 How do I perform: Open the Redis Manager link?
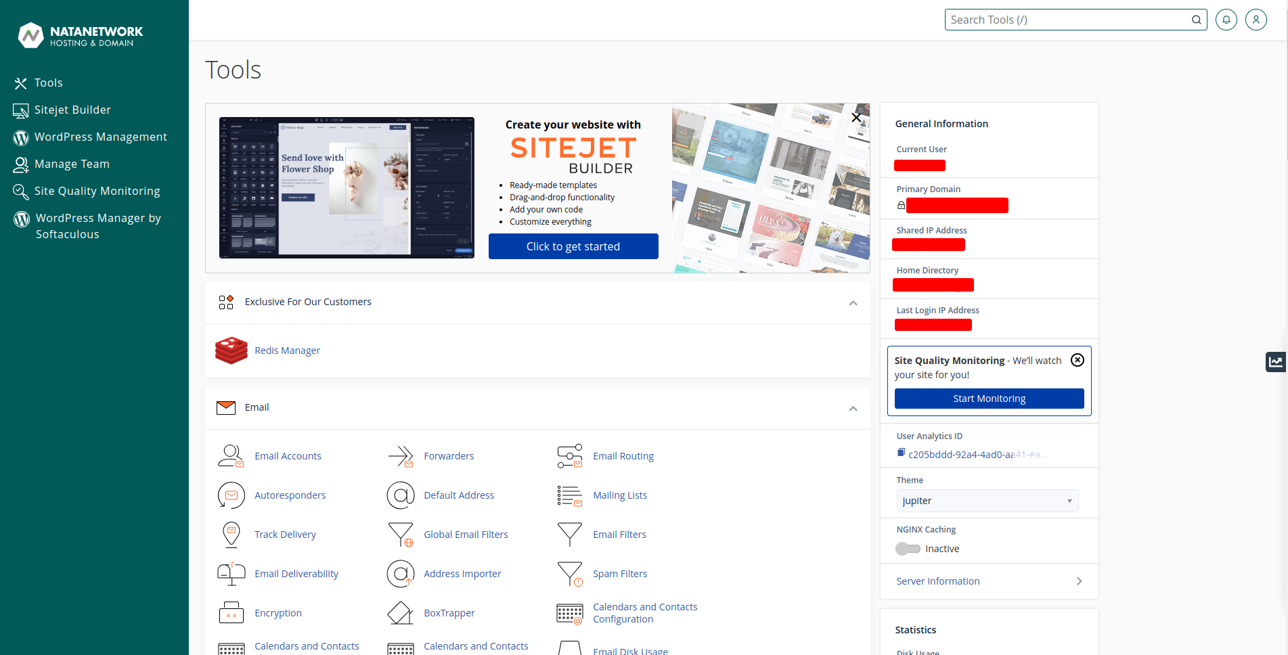click(287, 351)
